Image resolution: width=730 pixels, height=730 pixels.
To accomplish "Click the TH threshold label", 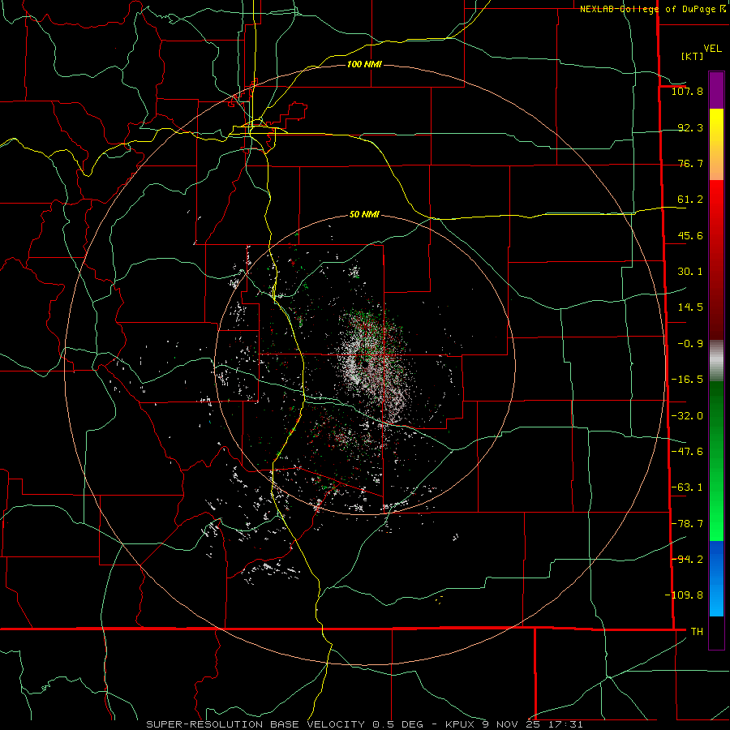I will [697, 632].
